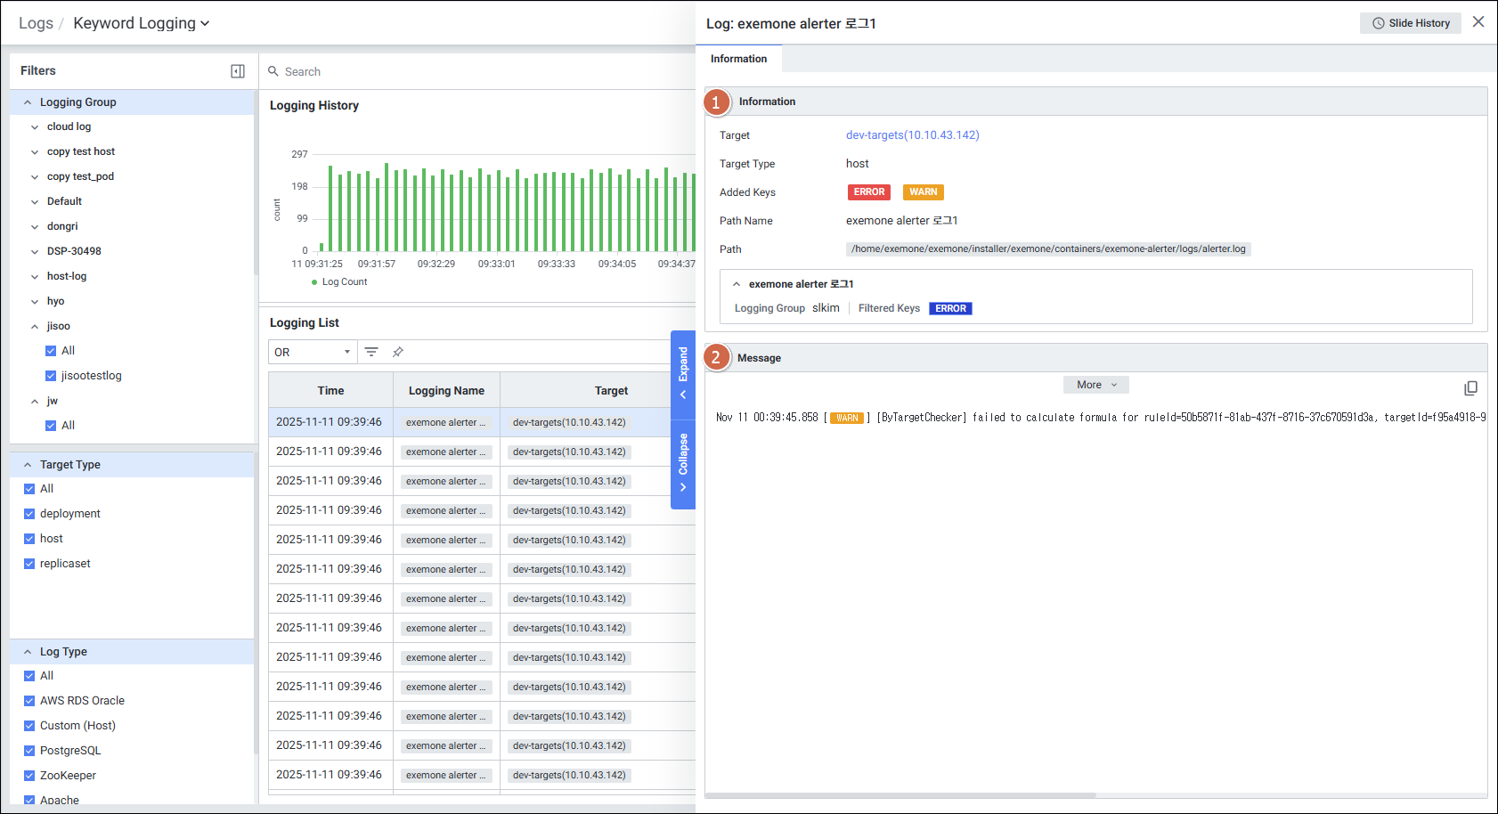Click the horizontal scrollbar under the message
This screenshot has height=814, width=1498.
point(900,795)
